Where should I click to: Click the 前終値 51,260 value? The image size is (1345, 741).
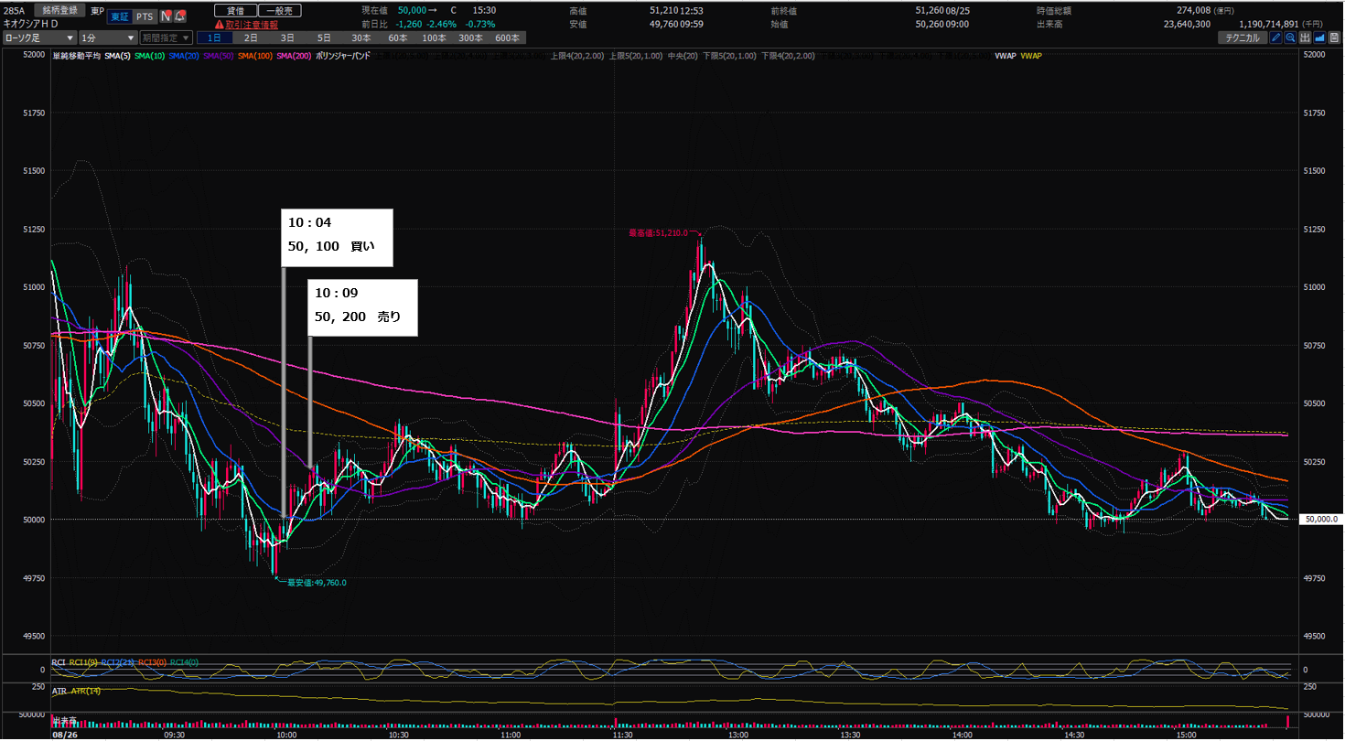[930, 10]
